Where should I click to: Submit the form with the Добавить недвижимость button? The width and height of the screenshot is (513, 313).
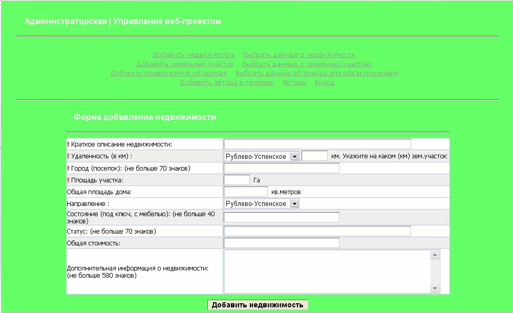tap(258, 305)
